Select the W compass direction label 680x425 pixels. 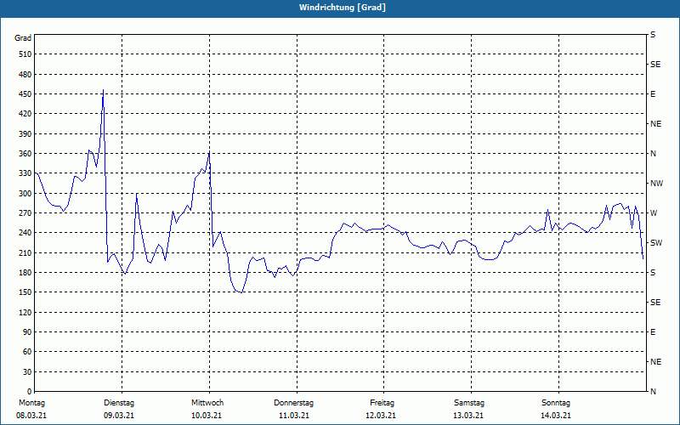pyautogui.click(x=654, y=213)
